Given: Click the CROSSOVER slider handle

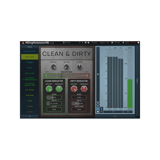Looking at the screenshot, I should point(61,76).
